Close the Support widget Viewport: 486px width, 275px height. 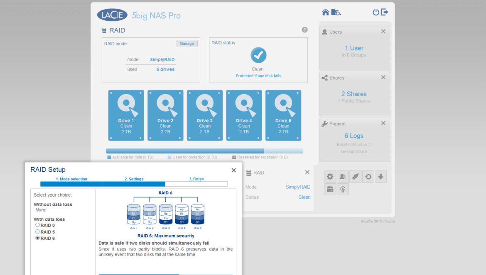[x=383, y=123]
